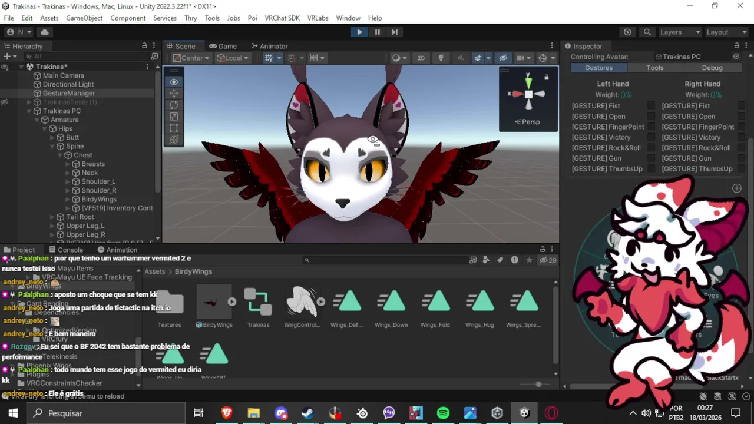
Task: Click the Persp projection label
Action: pos(527,122)
